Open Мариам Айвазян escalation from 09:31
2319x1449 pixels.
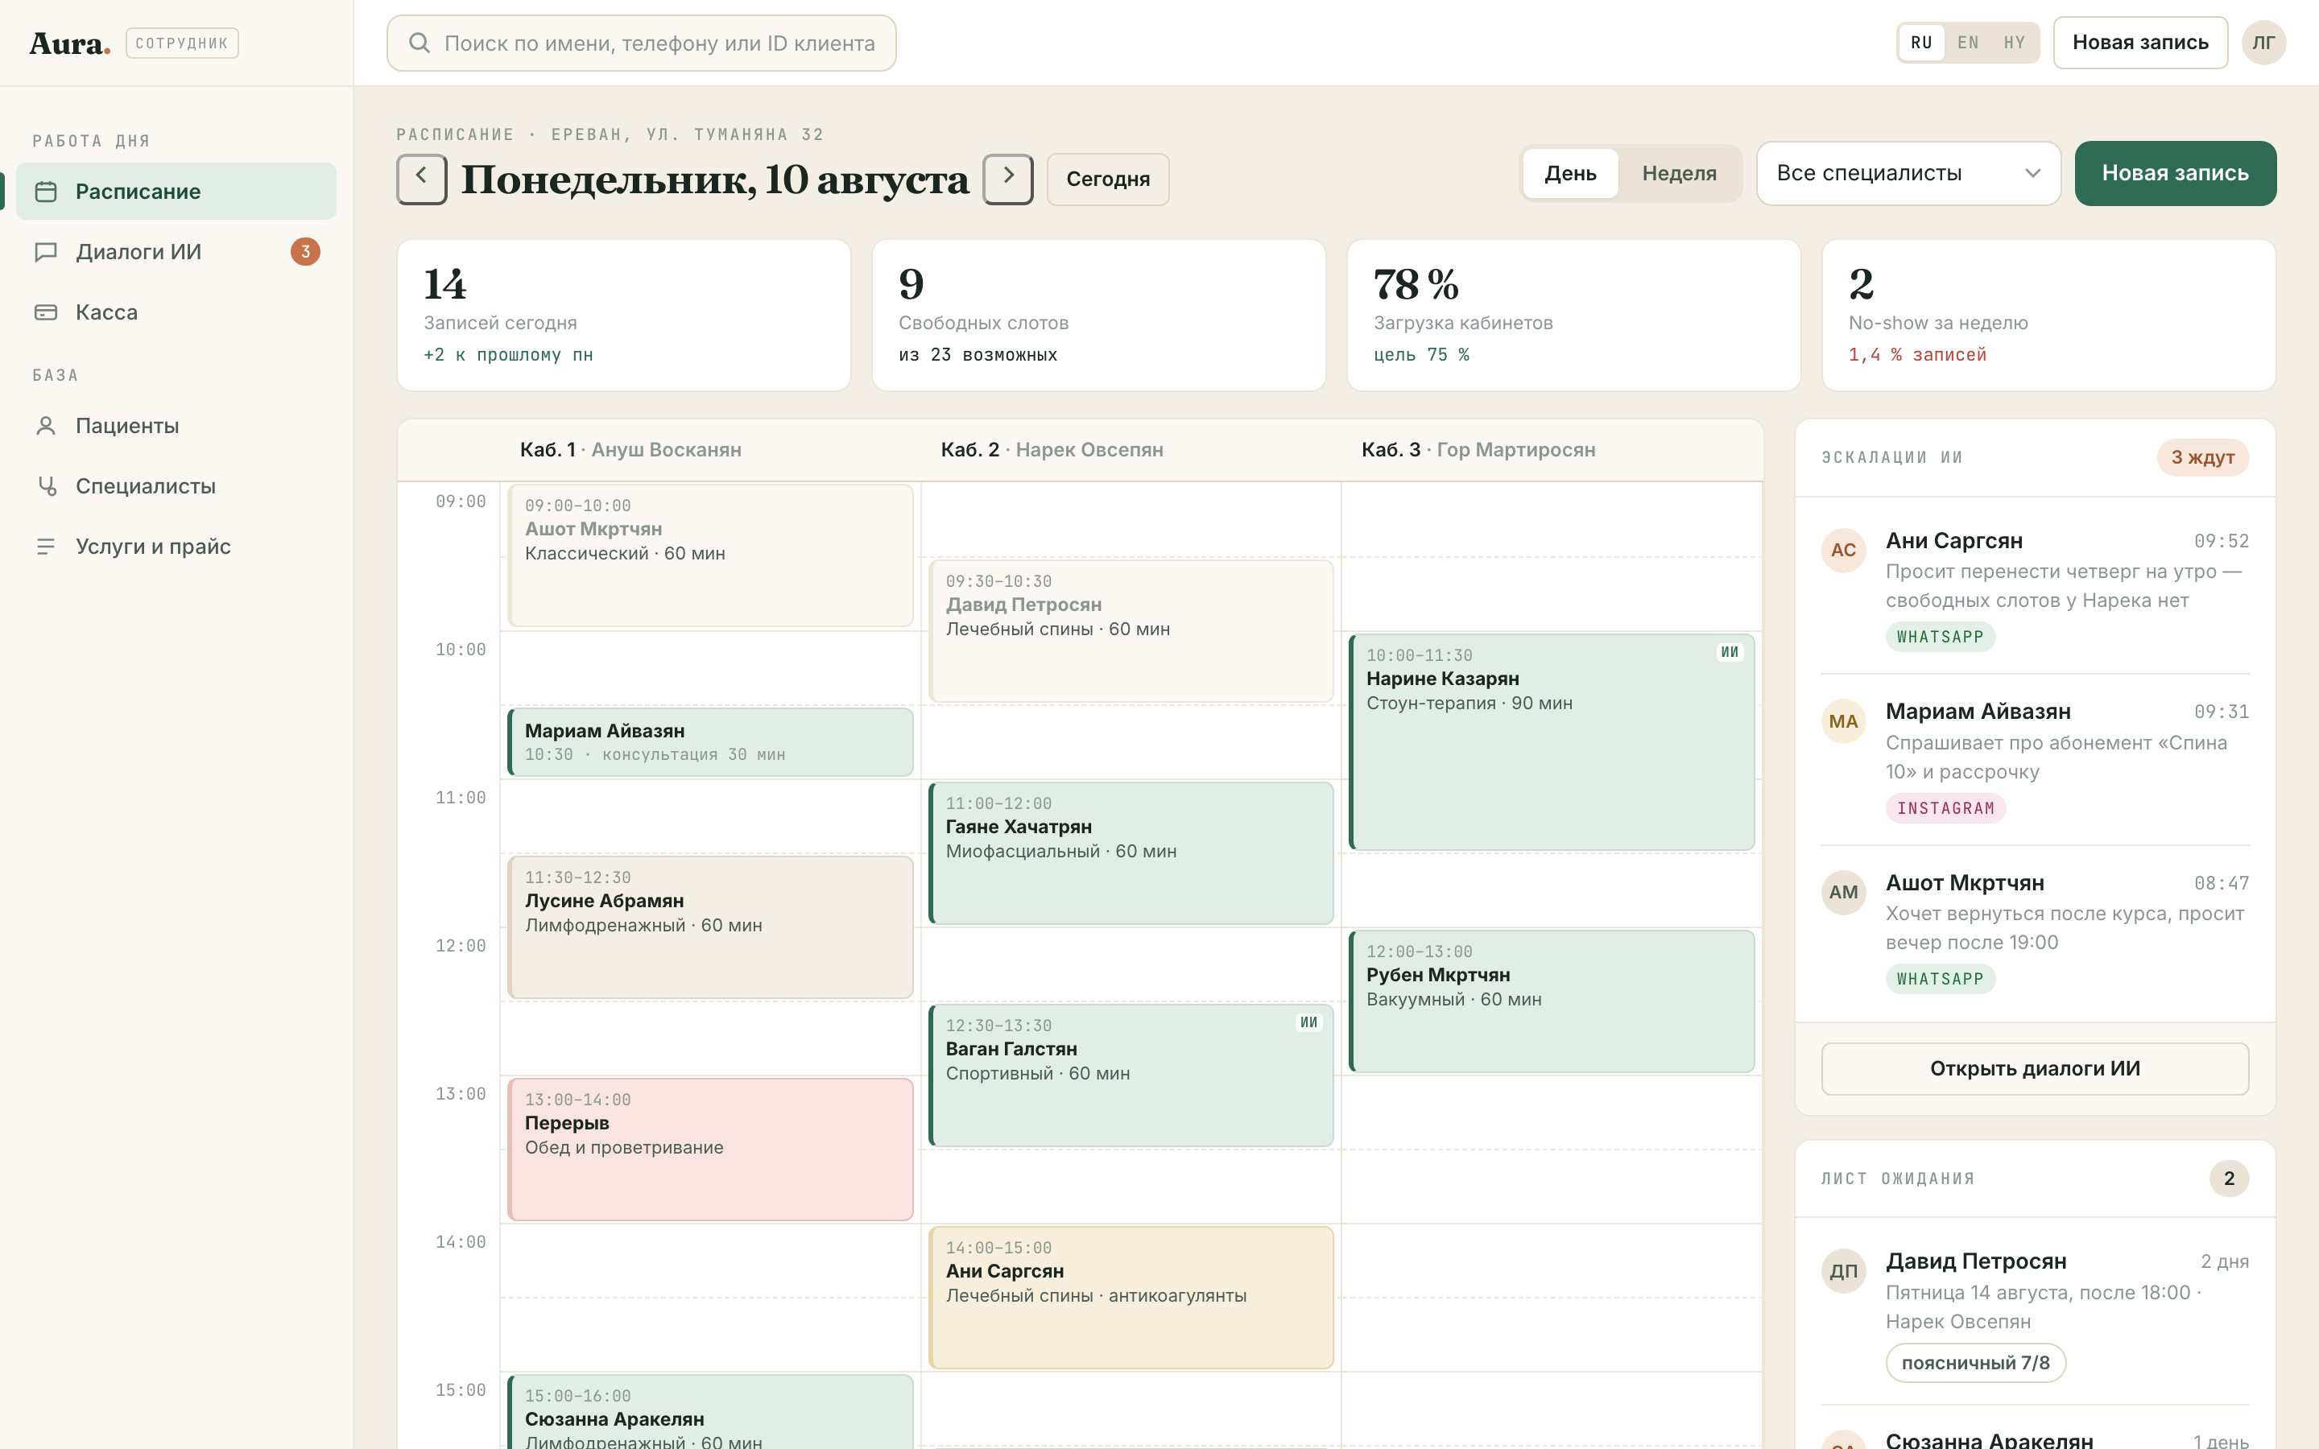pos(2035,759)
